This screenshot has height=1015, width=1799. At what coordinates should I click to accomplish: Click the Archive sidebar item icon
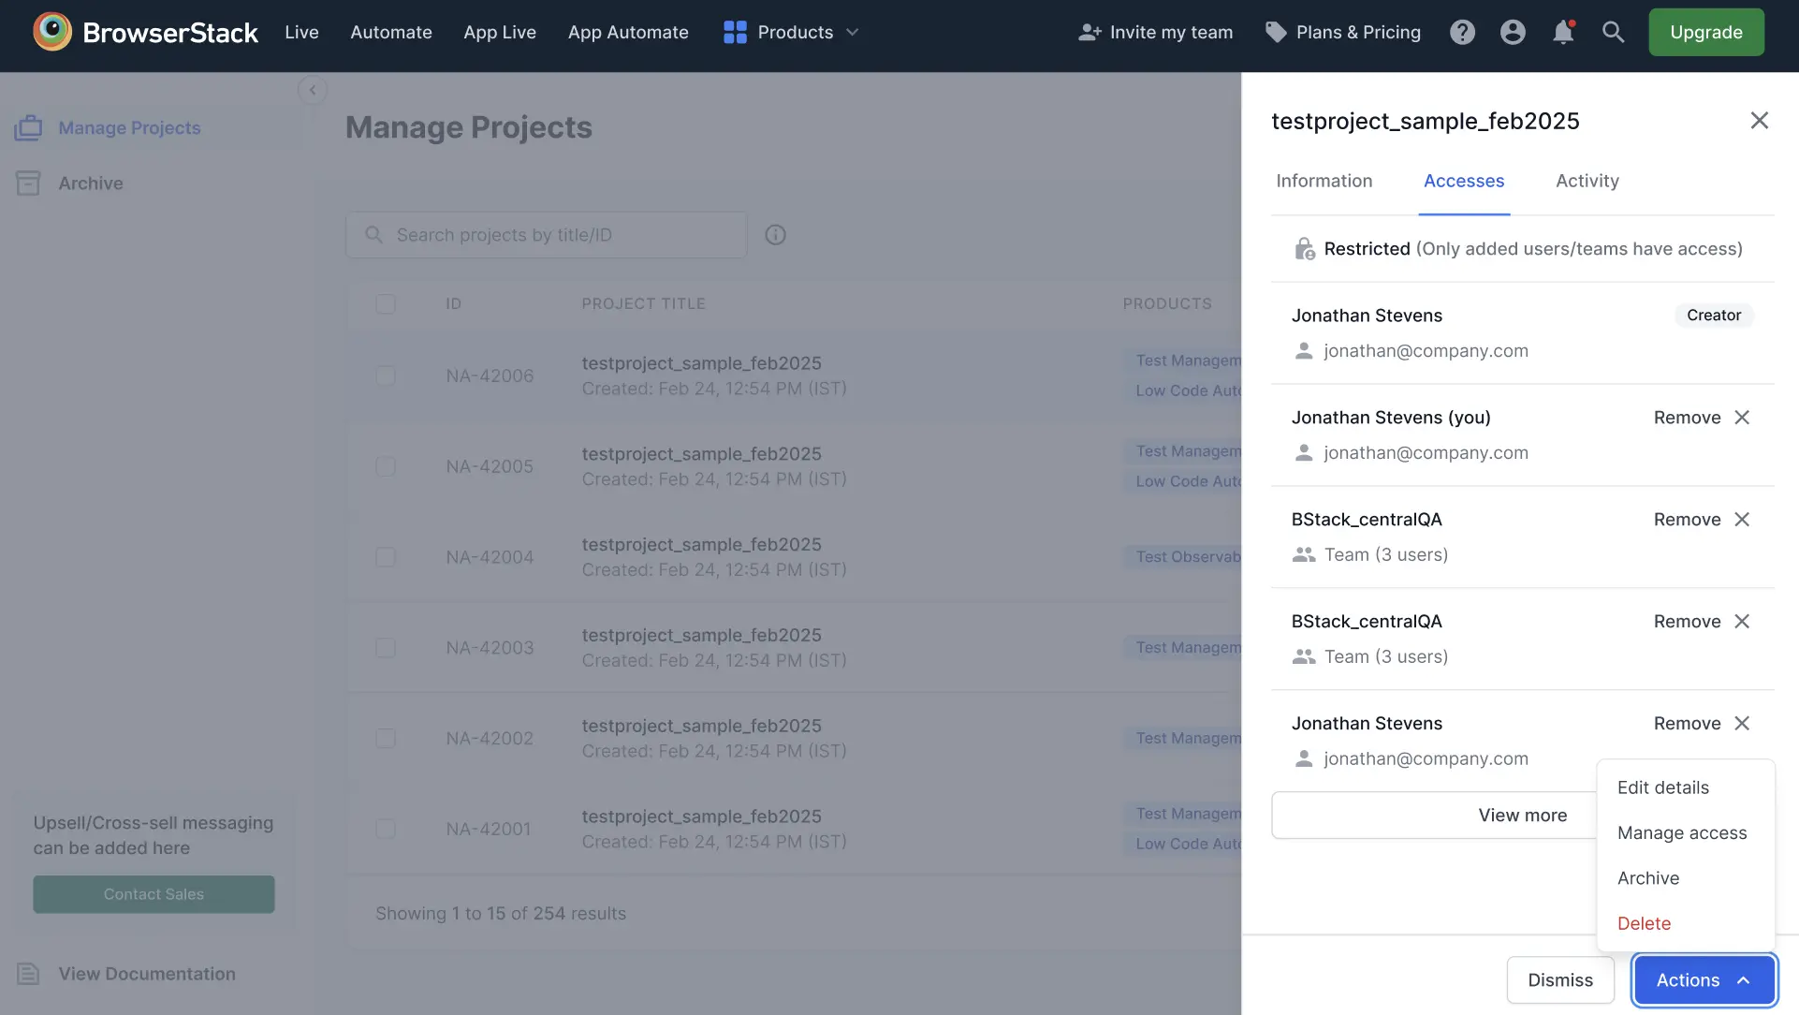point(28,184)
